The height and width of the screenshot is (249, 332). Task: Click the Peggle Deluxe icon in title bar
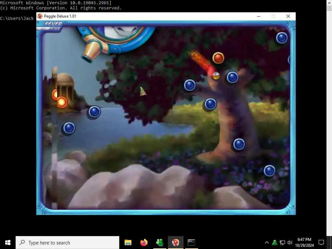coord(40,16)
